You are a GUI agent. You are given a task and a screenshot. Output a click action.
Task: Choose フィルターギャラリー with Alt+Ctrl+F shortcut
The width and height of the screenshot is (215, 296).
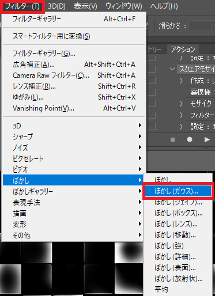tap(74, 19)
